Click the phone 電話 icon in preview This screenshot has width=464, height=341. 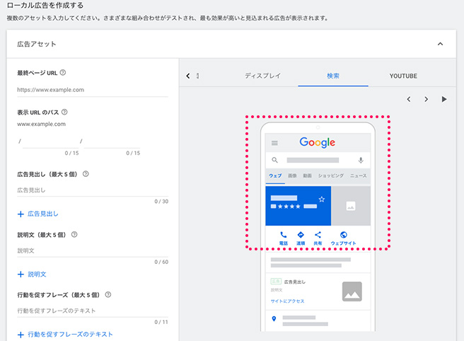[x=284, y=235]
